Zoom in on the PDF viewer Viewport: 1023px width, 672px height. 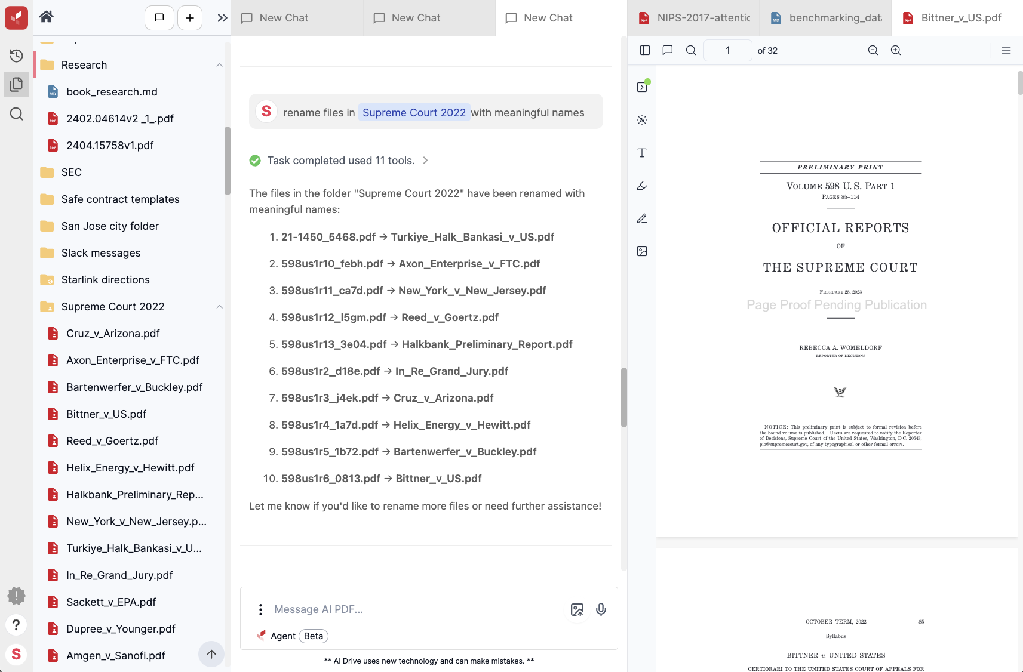[896, 50]
